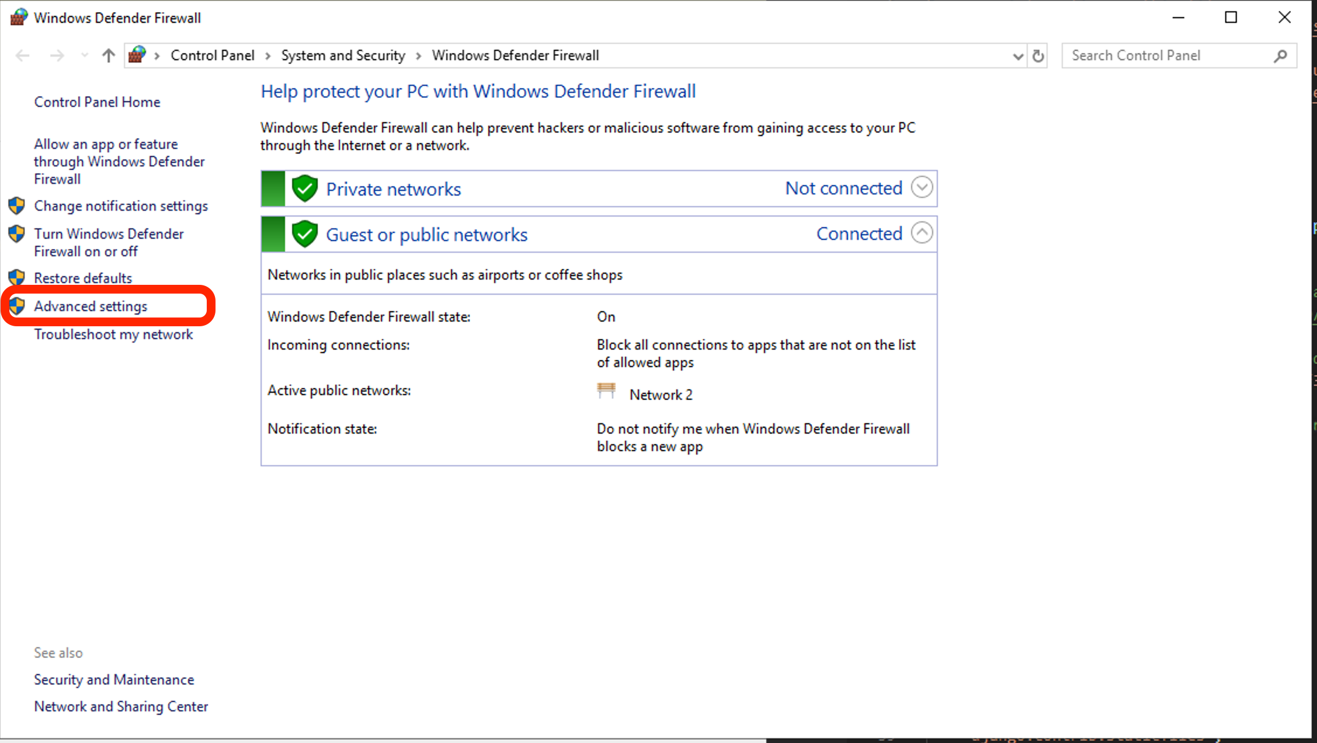
Task: Collapse the Guest or public networks chevron
Action: [922, 233]
